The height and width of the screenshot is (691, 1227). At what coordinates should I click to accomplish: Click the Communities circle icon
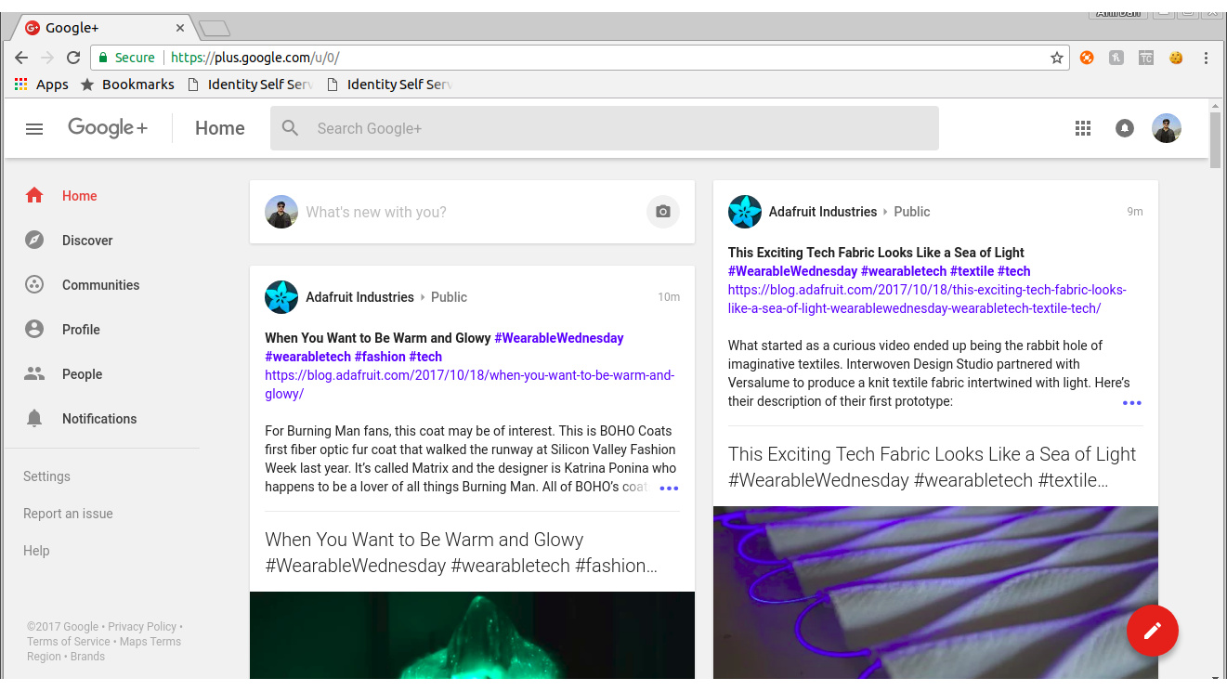(34, 285)
